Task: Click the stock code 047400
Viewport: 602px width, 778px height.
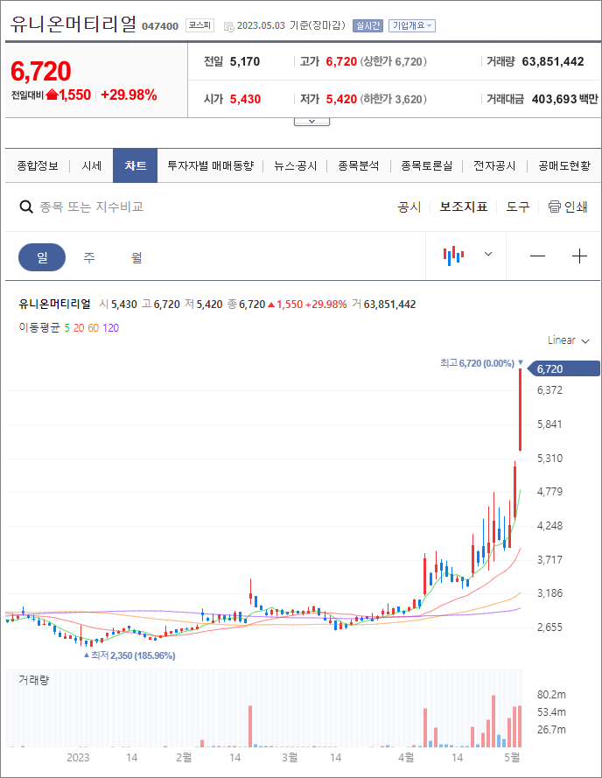Action: tap(160, 26)
